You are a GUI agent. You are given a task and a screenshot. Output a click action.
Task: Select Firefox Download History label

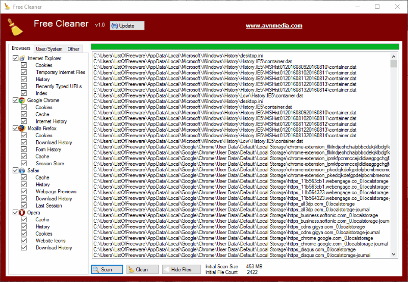click(x=54, y=143)
